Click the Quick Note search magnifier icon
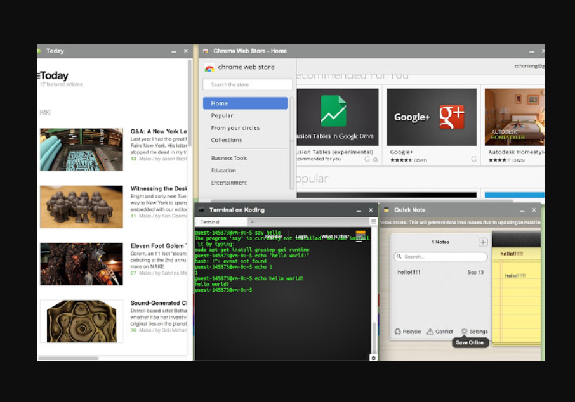This screenshot has width=575, height=402. coord(399,257)
